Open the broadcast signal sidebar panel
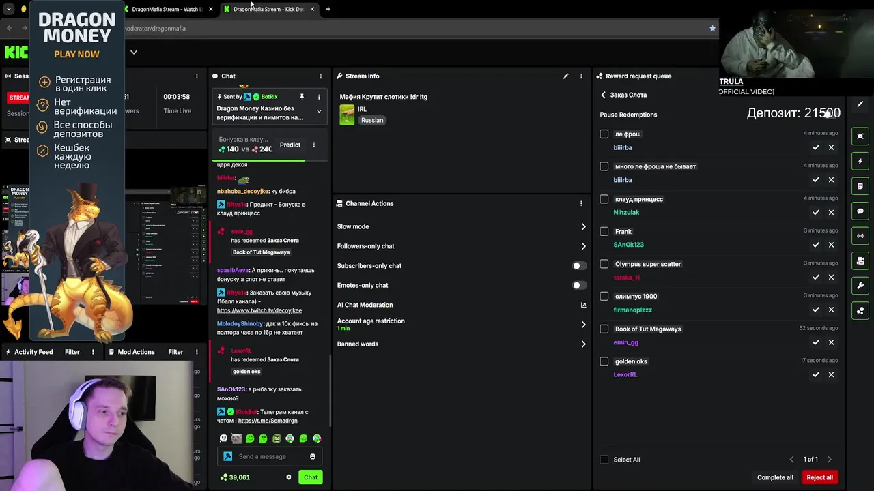Screen dimensions: 874x491 click(860, 236)
